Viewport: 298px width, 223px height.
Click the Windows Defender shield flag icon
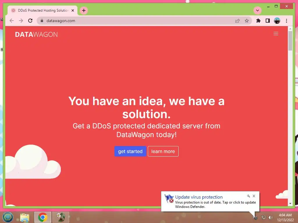169,199
